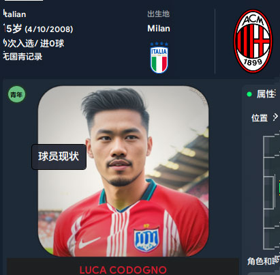Click the 位置 position label
Image resolution: width=280 pixels, height=275 pixels.
coord(260,118)
